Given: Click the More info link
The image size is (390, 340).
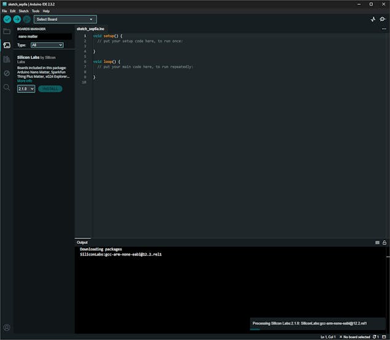Looking at the screenshot, I should click(x=25, y=81).
